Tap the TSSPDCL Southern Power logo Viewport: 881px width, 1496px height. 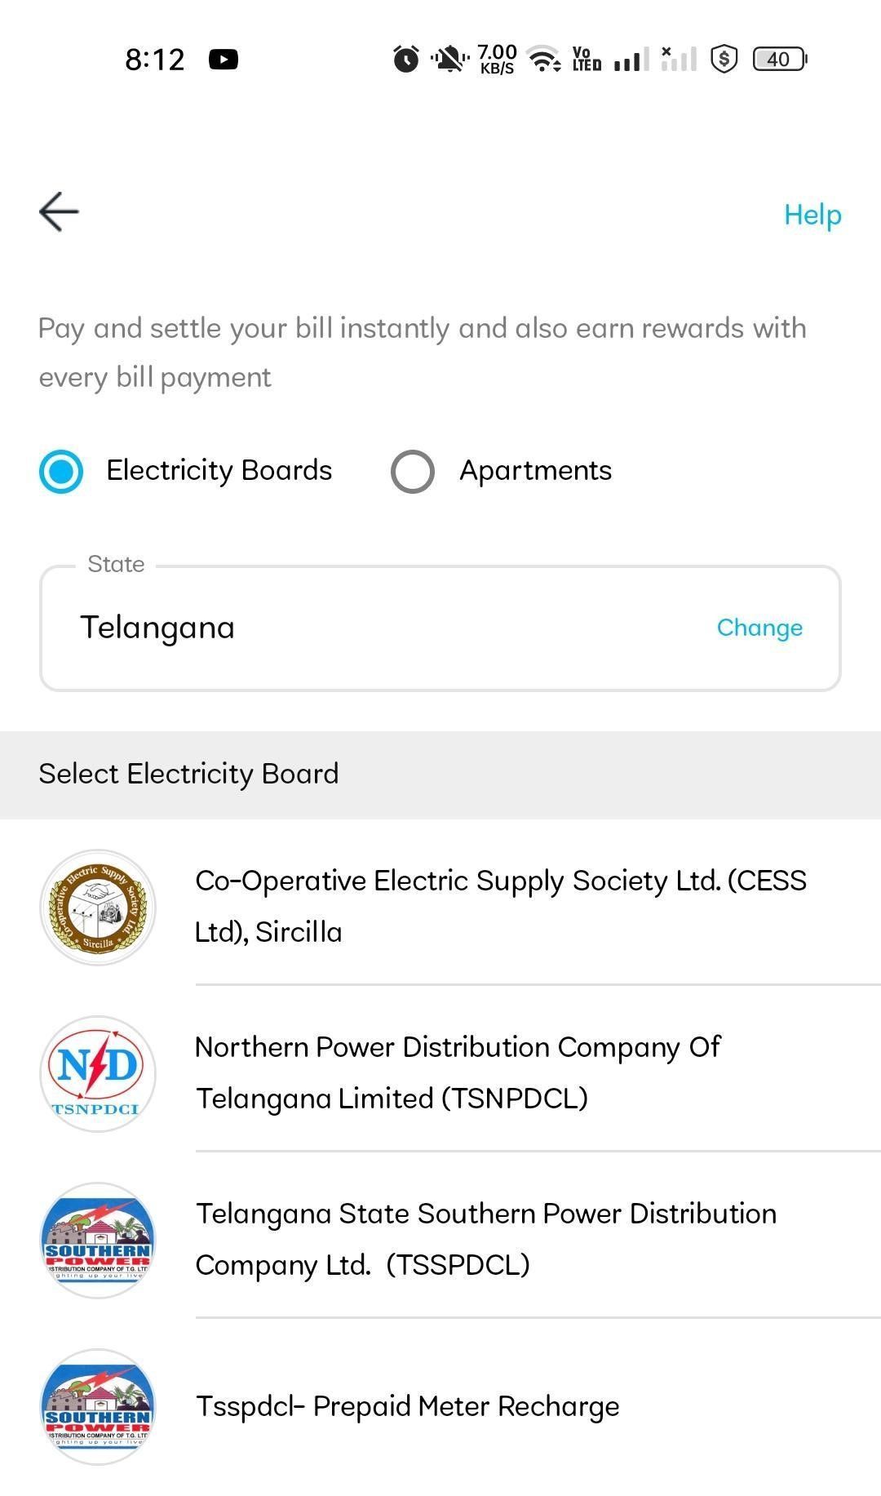(98, 1241)
